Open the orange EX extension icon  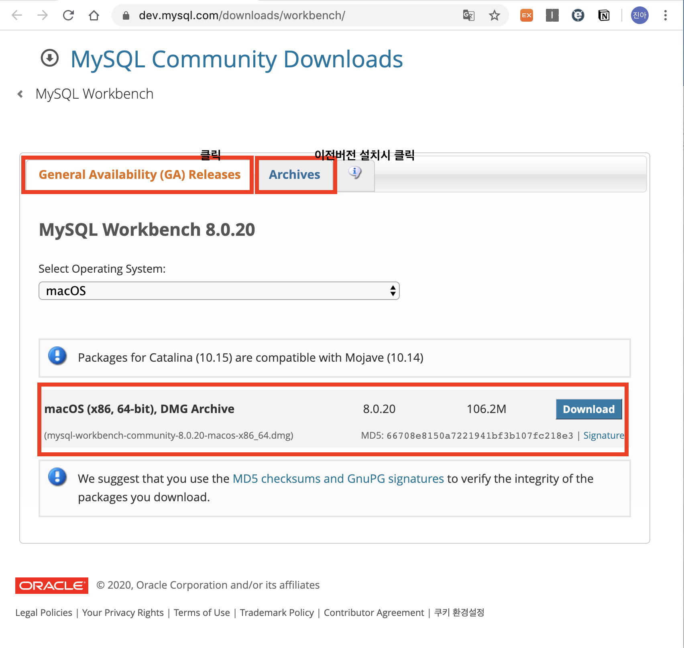coord(527,16)
